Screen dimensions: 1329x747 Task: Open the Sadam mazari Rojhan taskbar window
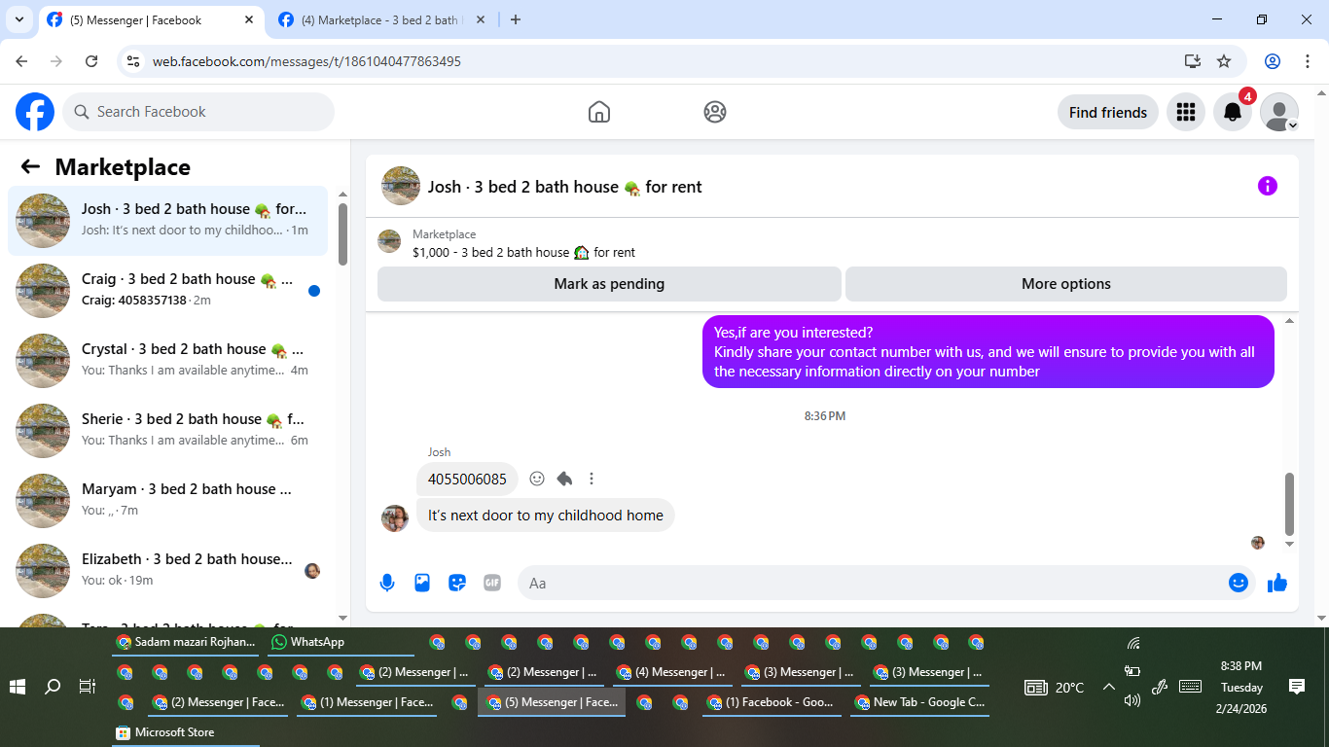[x=186, y=642]
